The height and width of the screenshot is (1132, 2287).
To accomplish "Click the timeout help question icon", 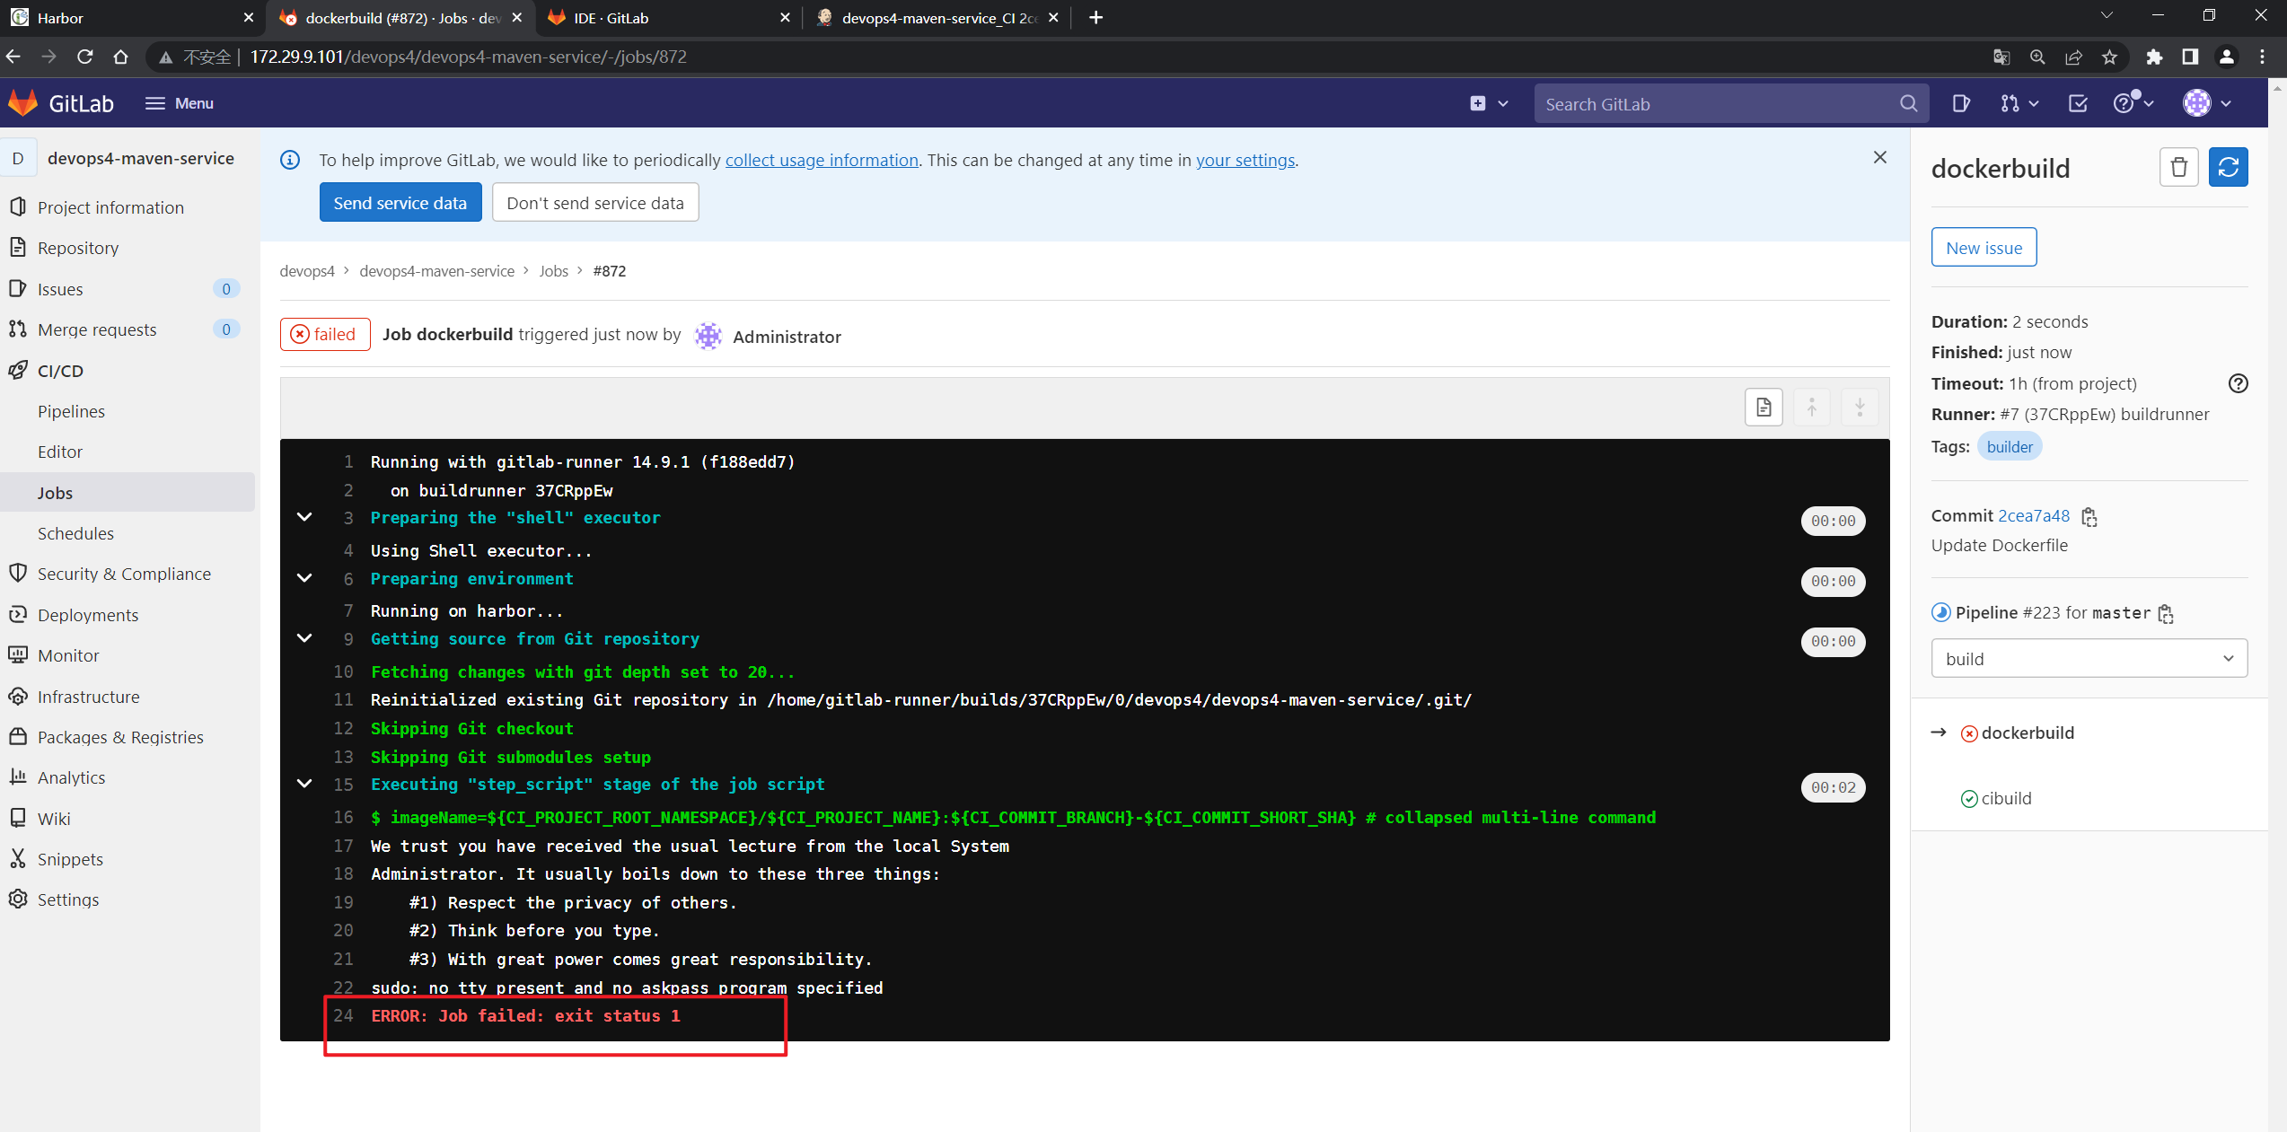I will point(2238,383).
